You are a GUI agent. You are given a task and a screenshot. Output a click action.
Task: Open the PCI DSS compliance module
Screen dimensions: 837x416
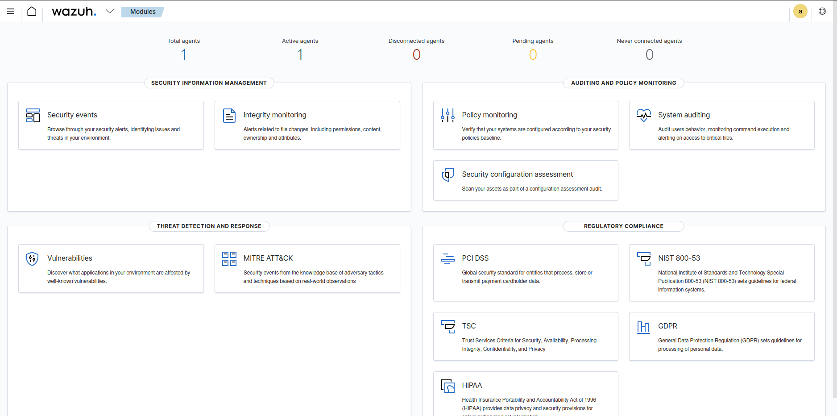[475, 258]
